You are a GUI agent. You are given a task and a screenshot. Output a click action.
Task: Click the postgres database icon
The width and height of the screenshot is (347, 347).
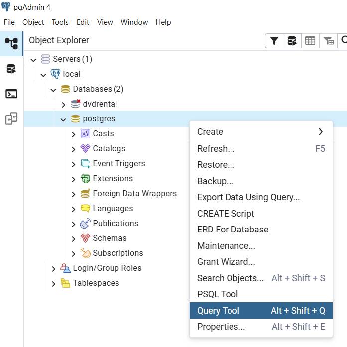pos(75,119)
